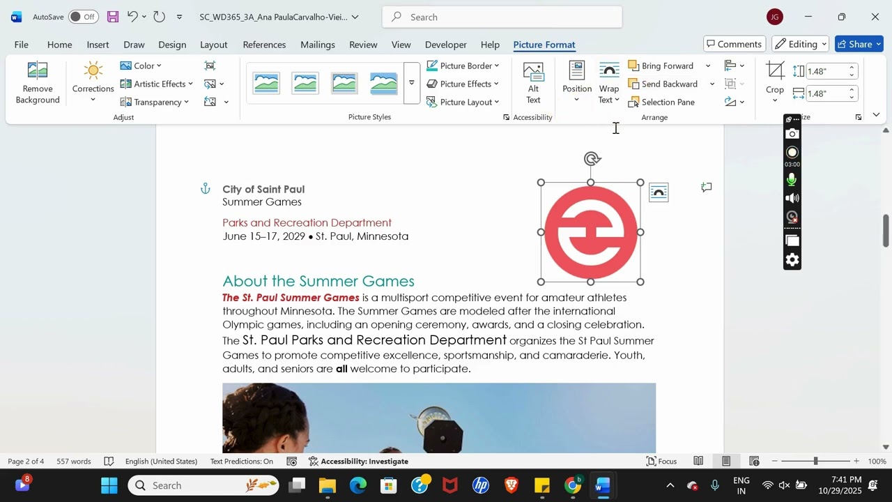Increase shape height with up stepper
Viewport: 892px width, 502px height.
point(852,68)
